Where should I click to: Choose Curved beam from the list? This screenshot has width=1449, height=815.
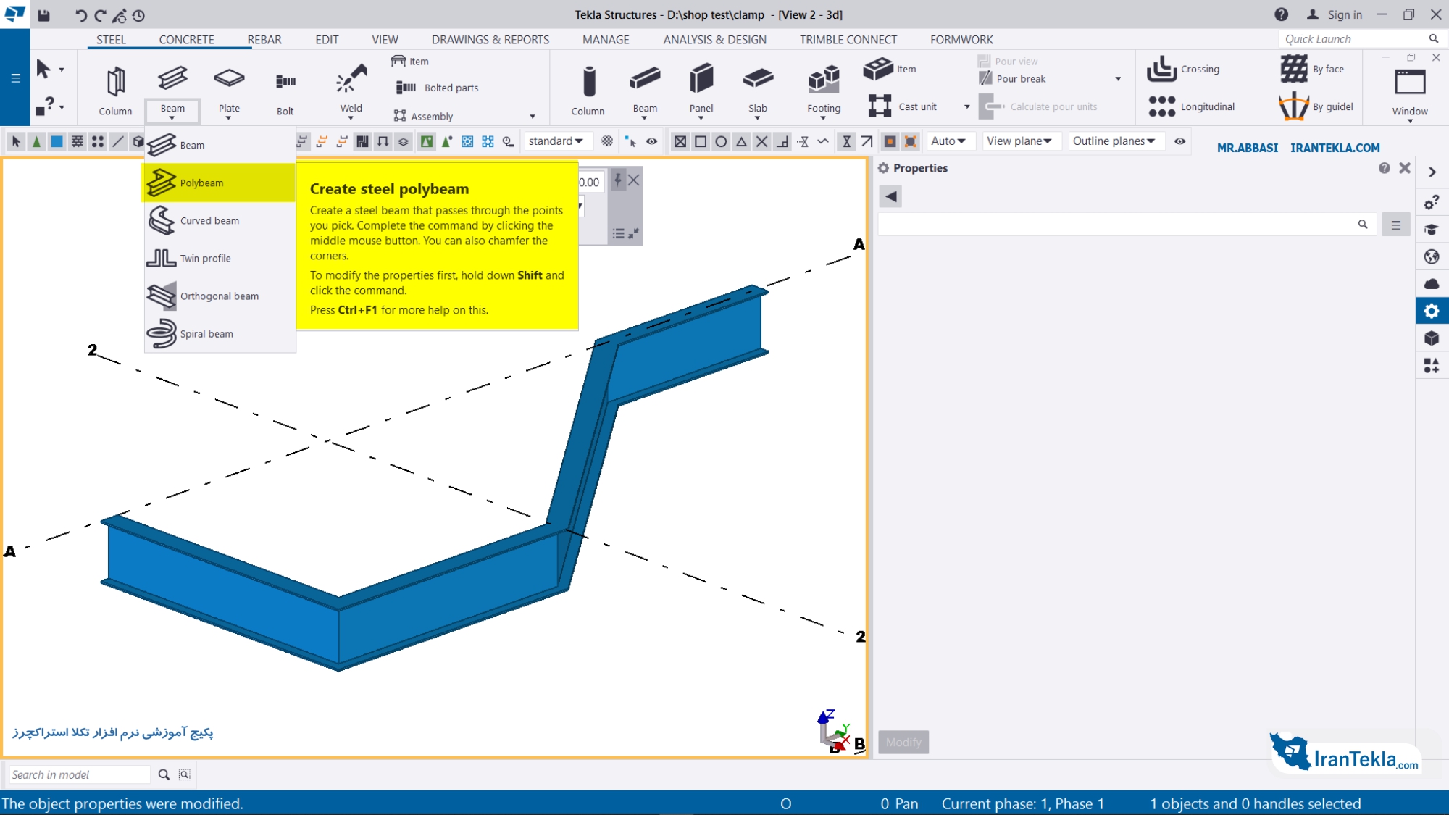(218, 220)
